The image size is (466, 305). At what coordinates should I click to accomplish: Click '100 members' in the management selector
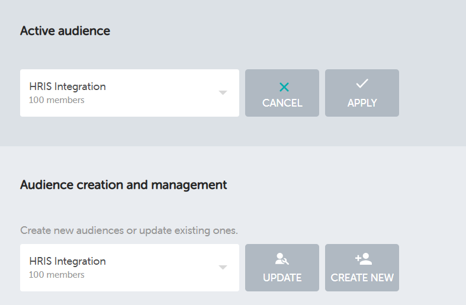point(57,275)
